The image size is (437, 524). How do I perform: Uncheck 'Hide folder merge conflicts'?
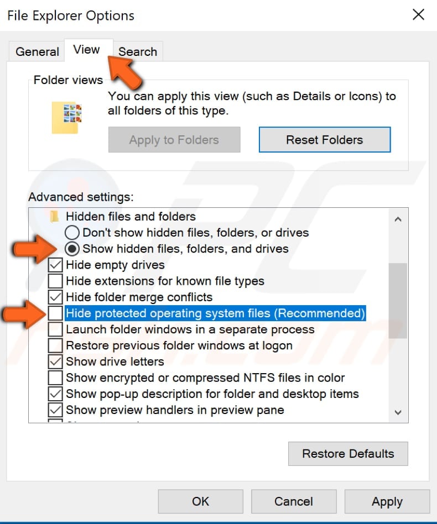coord(56,297)
